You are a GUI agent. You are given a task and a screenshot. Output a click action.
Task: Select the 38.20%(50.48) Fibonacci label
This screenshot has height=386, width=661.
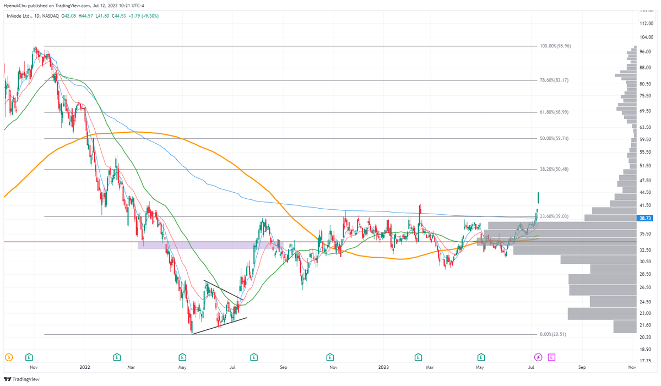(x=554, y=169)
